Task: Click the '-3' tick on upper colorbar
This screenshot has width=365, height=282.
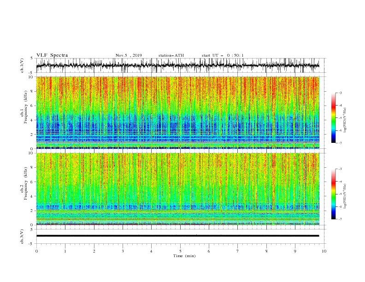Action: [x=340, y=93]
